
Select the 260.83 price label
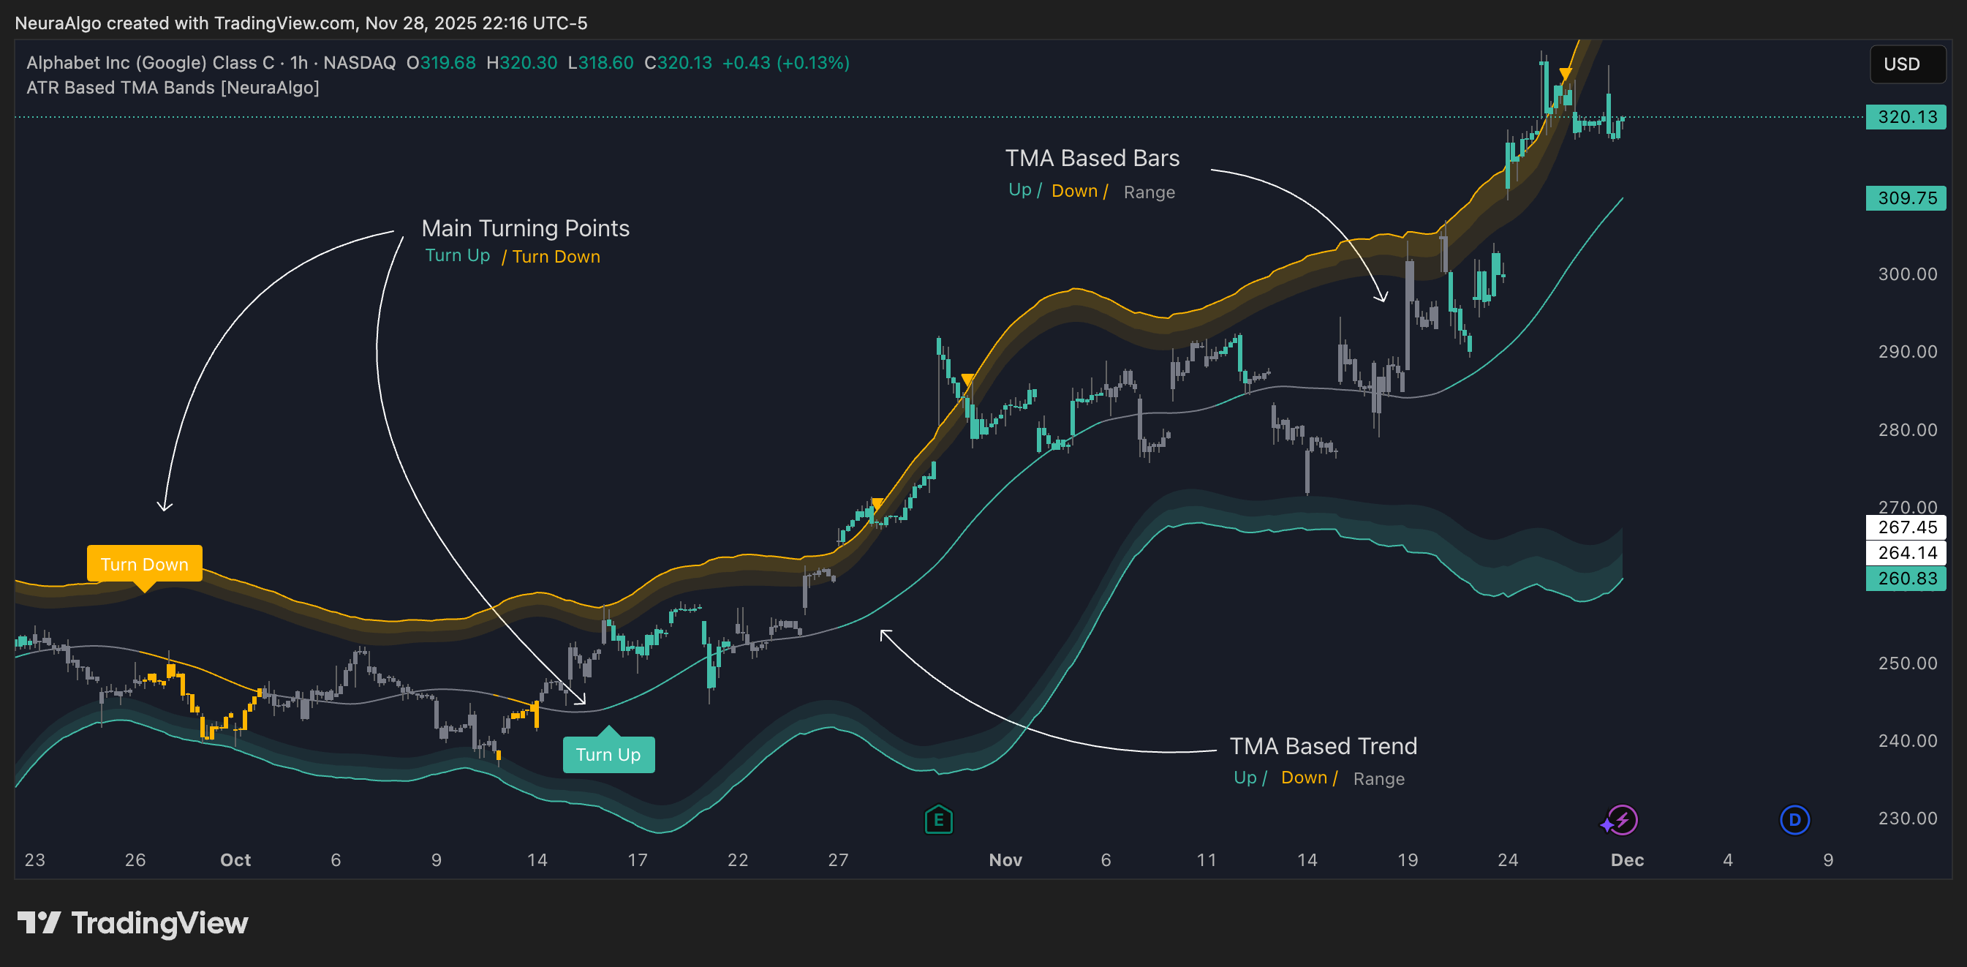point(1906,578)
